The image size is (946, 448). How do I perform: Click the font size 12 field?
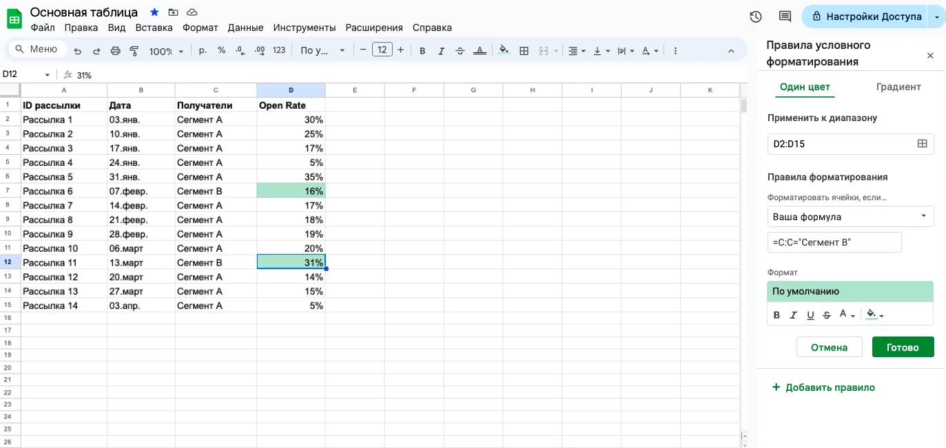pyautogui.click(x=382, y=50)
